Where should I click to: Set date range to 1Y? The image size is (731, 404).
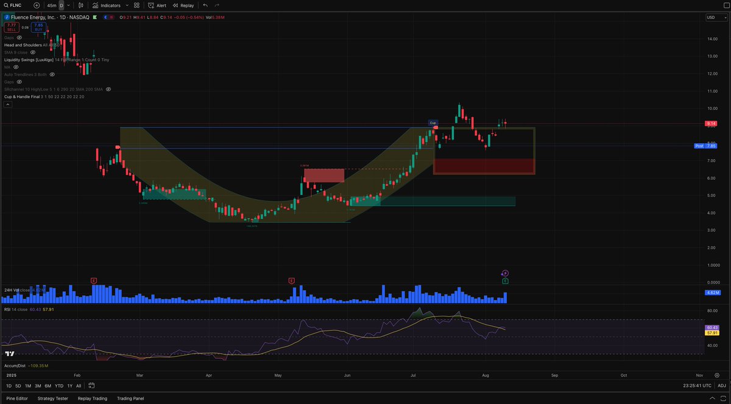pos(69,386)
